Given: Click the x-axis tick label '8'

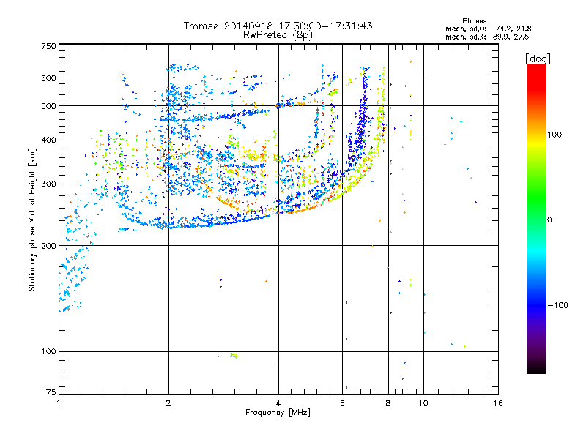Looking at the screenshot, I should click(x=388, y=403).
